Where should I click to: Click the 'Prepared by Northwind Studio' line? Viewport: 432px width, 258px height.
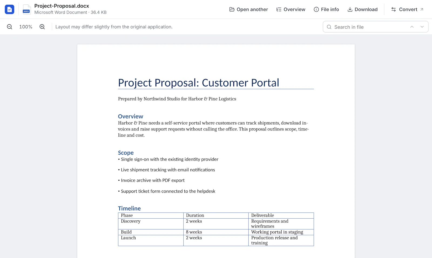[x=177, y=99]
